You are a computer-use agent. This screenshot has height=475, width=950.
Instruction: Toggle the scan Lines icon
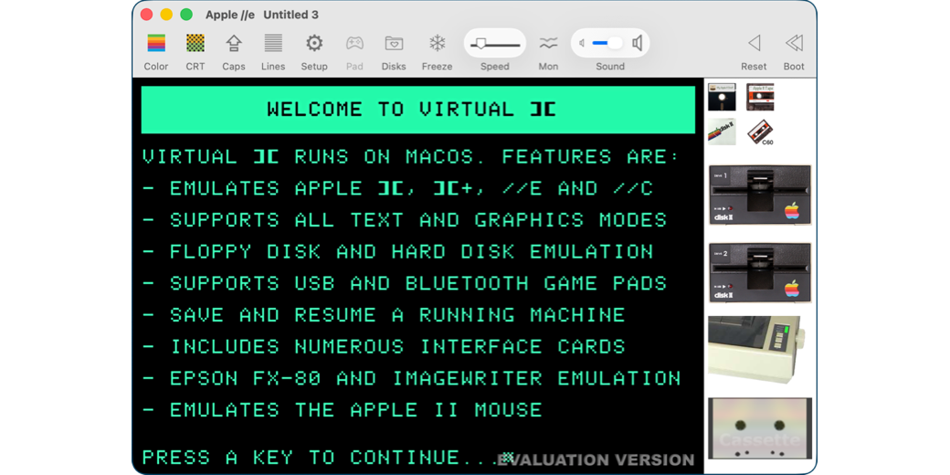(x=273, y=43)
